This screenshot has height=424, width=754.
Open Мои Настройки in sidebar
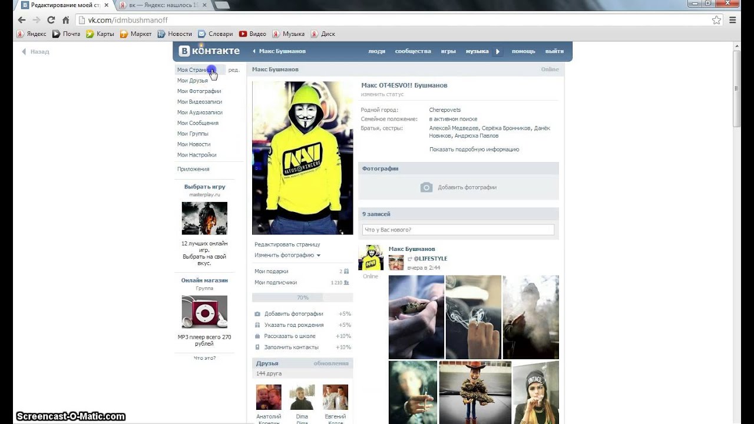coord(197,155)
